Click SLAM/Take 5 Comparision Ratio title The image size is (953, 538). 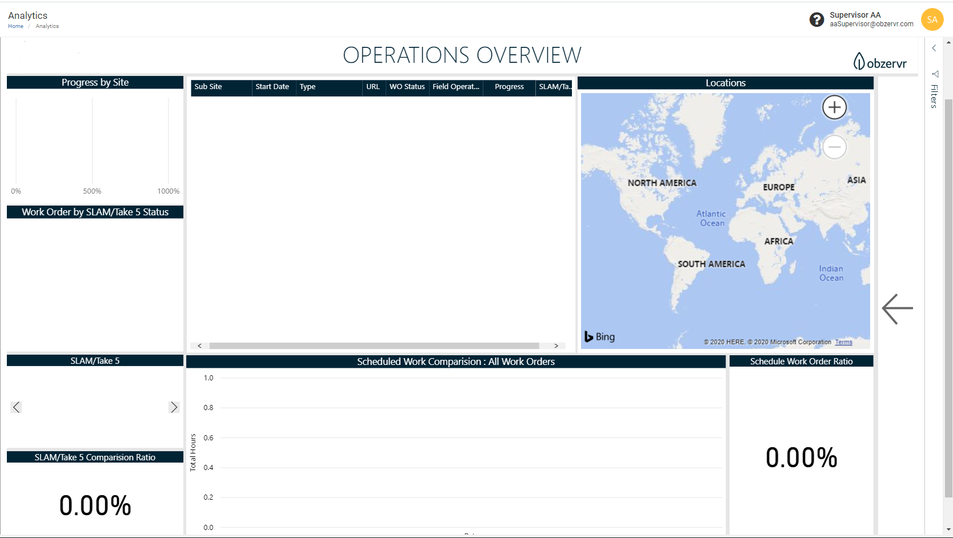(95, 457)
